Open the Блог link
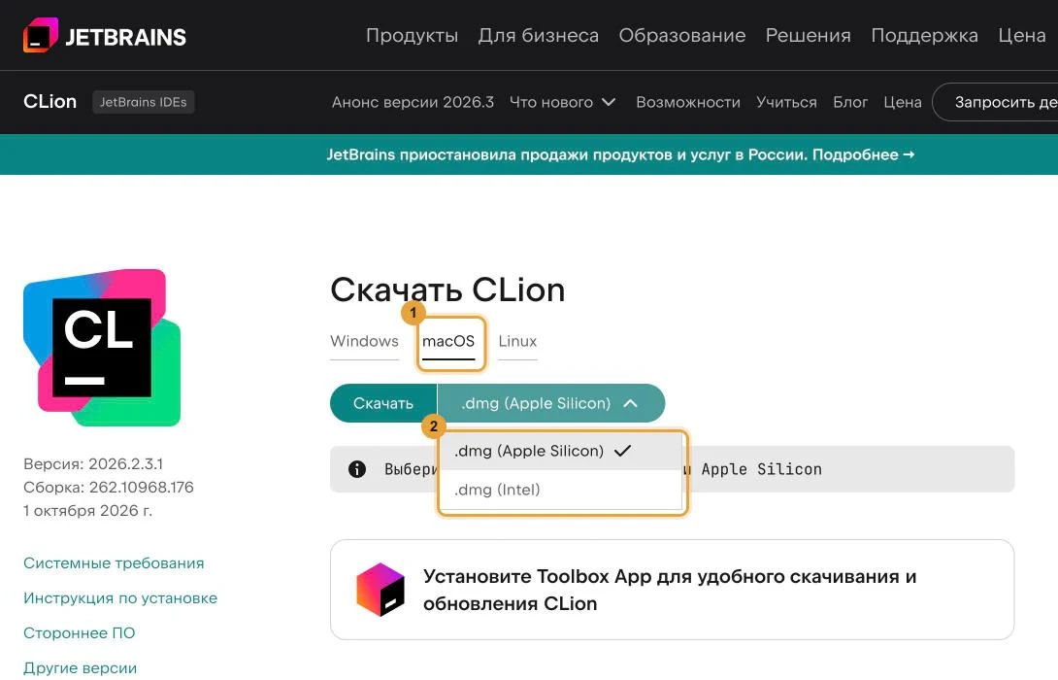Viewport: 1058px width, 680px height. click(850, 102)
